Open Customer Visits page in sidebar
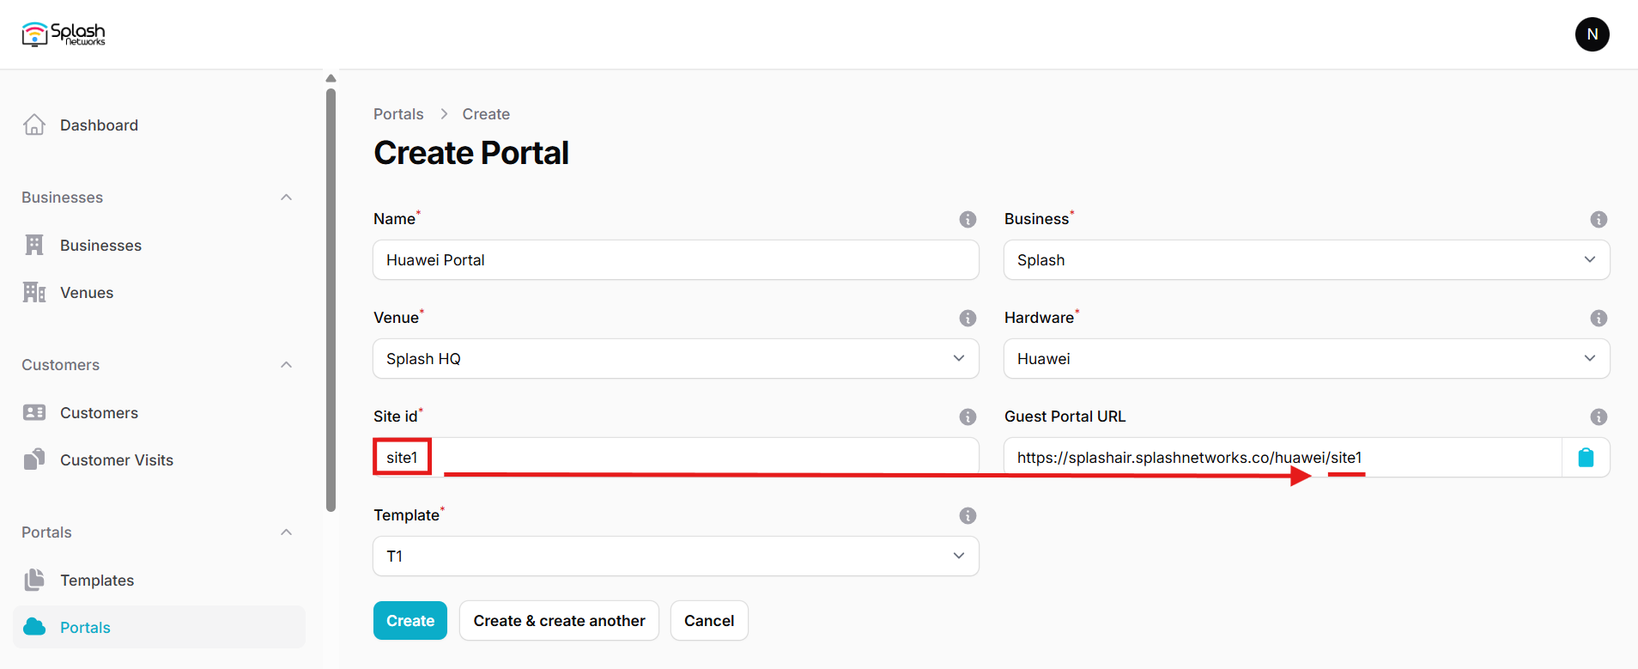This screenshot has height=669, width=1638. tap(159, 460)
